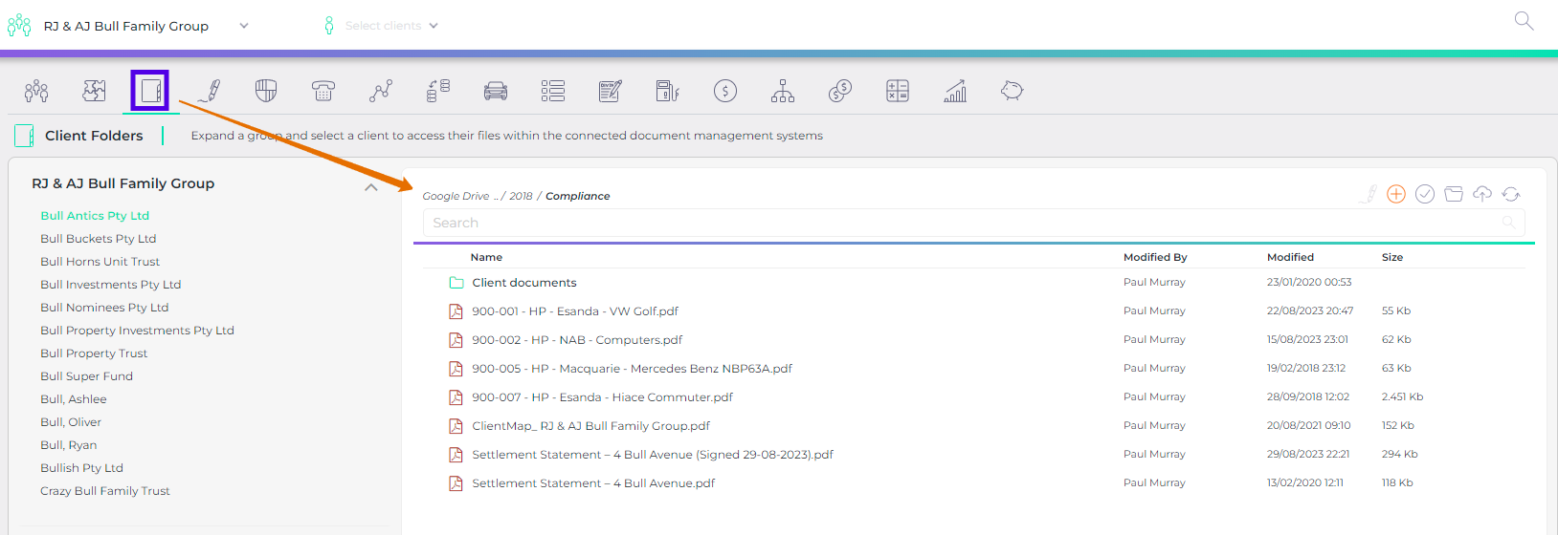Select Bull Property Investments Pty Ltd client
Viewport: 1558px width, 535px height.
point(137,331)
